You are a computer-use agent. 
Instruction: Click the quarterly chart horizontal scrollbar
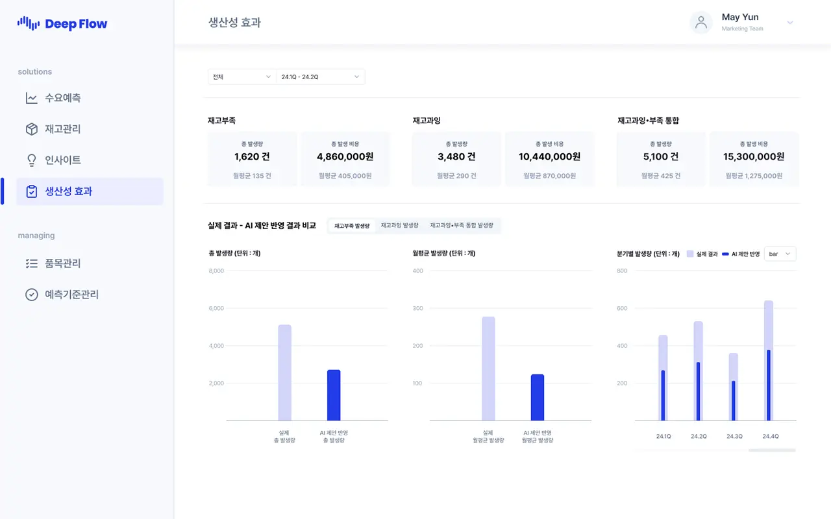coord(772,450)
